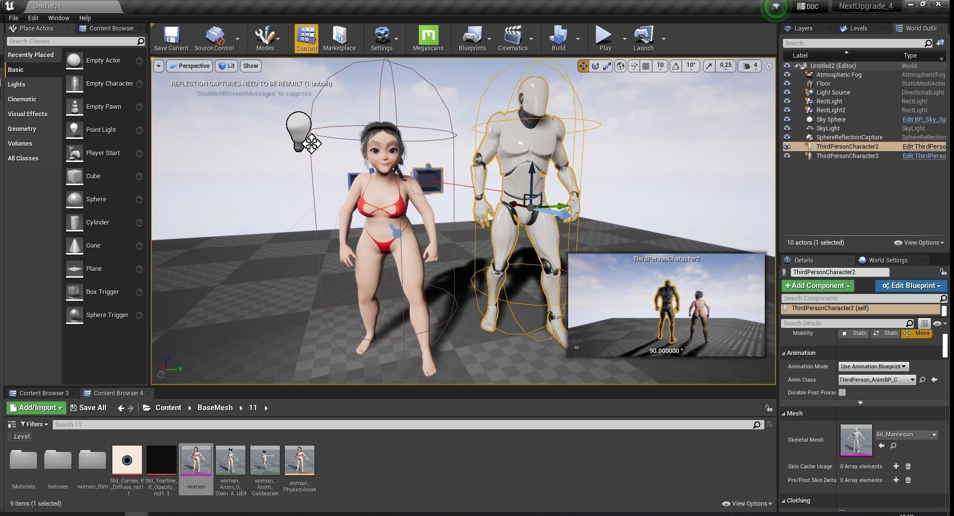Toggle surface snapping icon in viewport
Viewport: 954px width, 516px height.
click(x=634, y=66)
